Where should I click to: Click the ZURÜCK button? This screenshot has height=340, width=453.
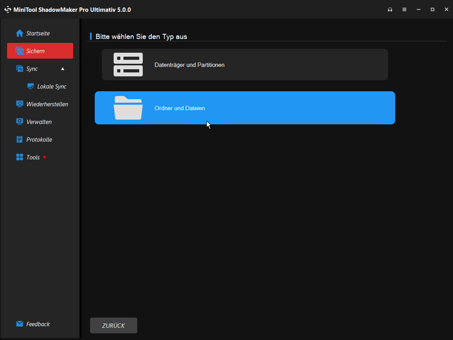(x=114, y=325)
